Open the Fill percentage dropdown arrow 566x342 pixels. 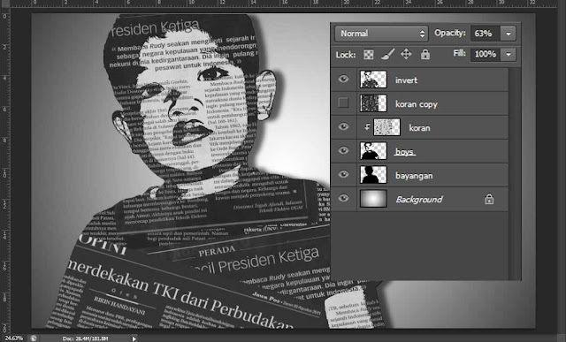[x=509, y=55]
